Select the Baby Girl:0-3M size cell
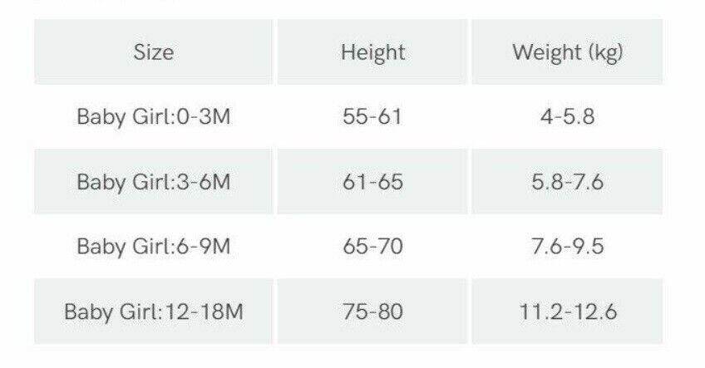This screenshot has width=705, height=368. click(x=154, y=117)
